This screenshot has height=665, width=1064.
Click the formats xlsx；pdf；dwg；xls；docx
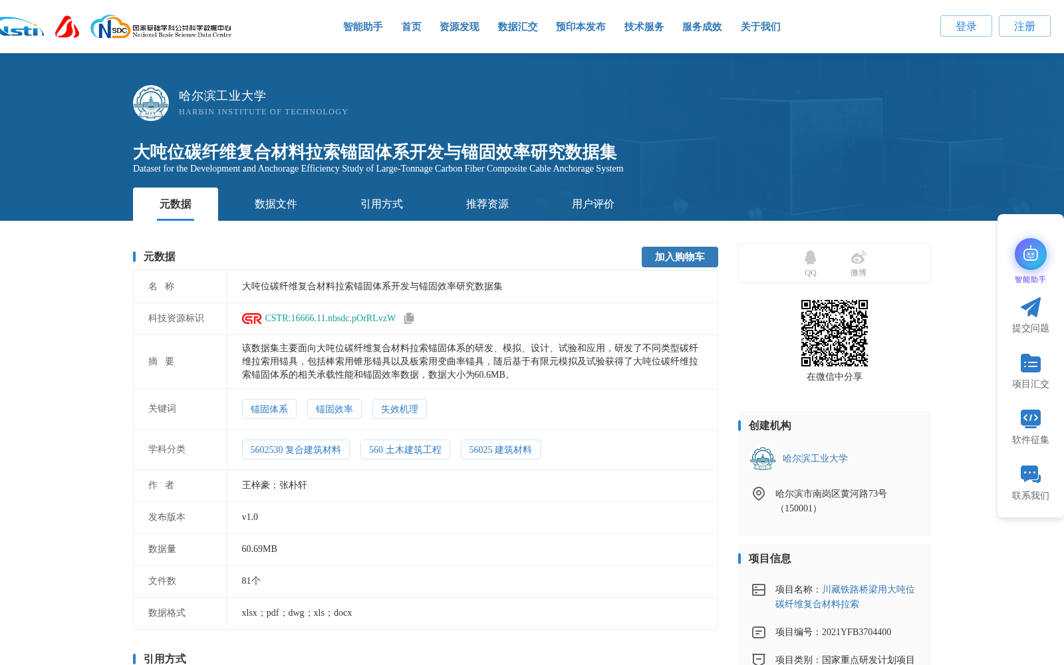pos(297,613)
